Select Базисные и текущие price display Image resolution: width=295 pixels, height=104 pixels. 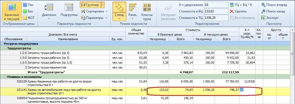[x=12, y=11]
